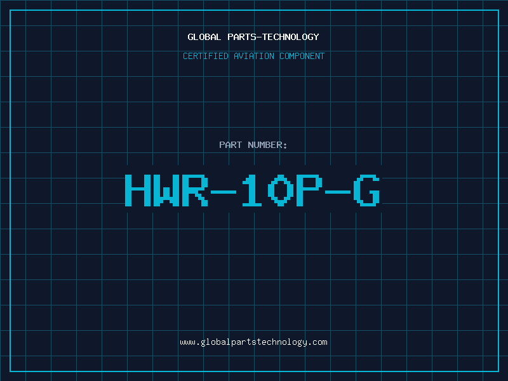Select the word COMPONENT in the subtitle
The height and width of the screenshot is (381, 508).
(302, 56)
